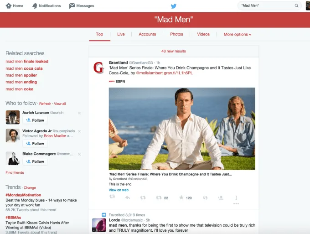Open Messages in the top navigation

82,6
